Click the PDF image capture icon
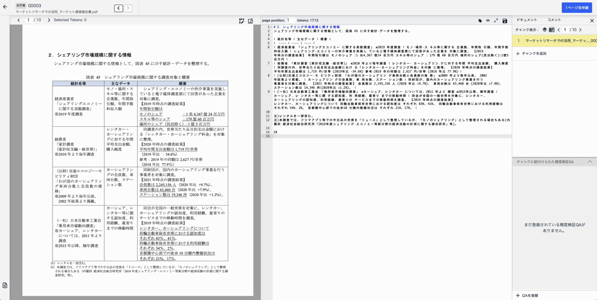 pos(250,21)
